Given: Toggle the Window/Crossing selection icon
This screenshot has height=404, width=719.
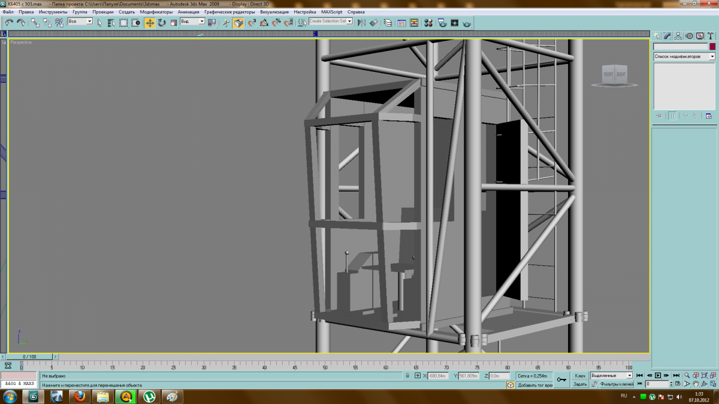Looking at the screenshot, I should pos(136,23).
